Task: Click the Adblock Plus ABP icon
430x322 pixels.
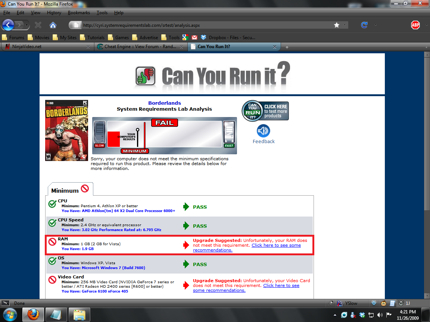Action: coord(415,25)
